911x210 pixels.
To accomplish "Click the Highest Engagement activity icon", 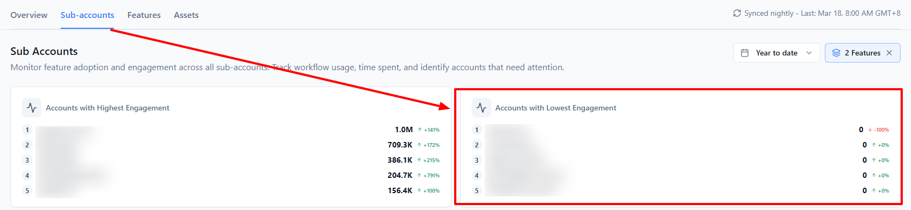I will (x=32, y=108).
